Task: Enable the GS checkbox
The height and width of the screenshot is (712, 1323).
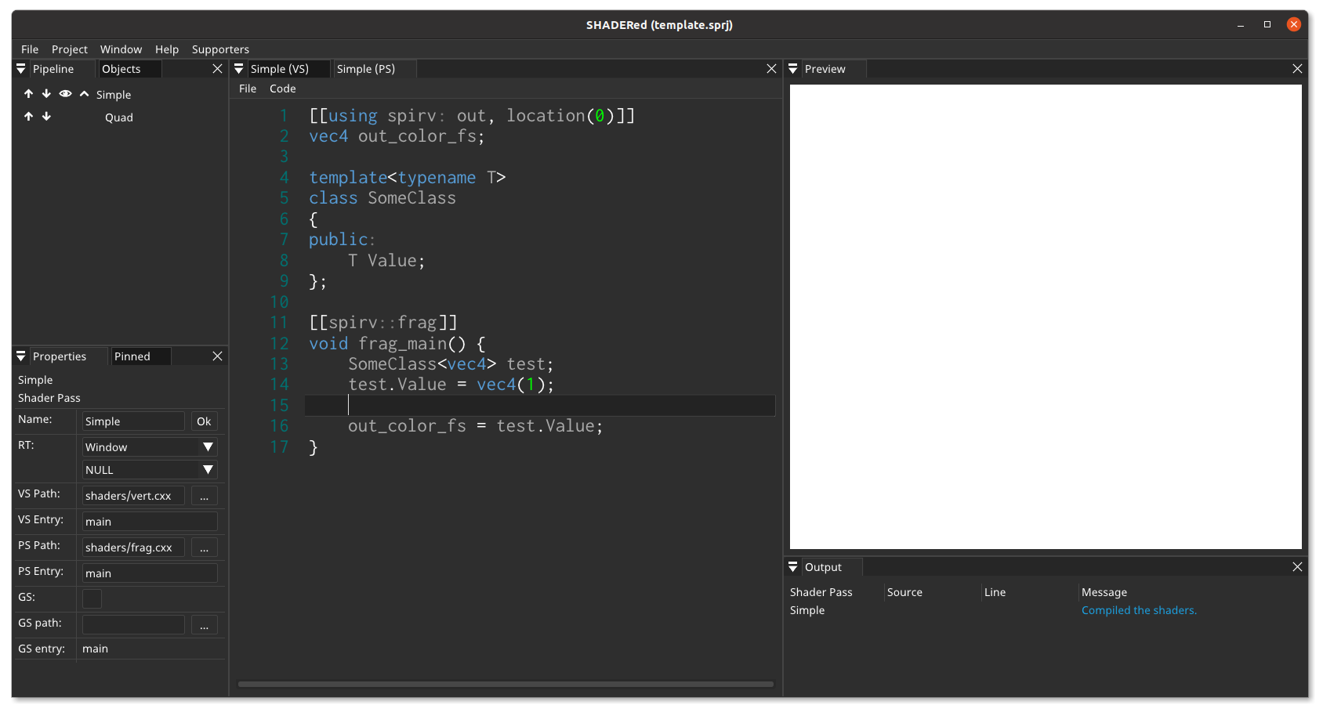Action: click(92, 598)
